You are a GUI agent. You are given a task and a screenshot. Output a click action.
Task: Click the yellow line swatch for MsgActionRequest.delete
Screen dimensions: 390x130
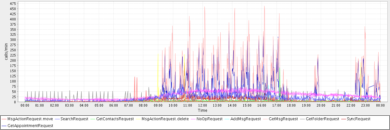point(138,119)
